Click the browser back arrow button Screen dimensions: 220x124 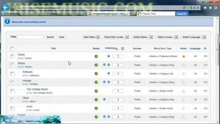coord(5,8)
